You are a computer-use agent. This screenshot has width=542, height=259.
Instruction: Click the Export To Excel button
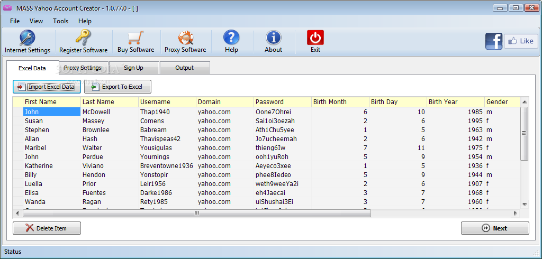[118, 87]
